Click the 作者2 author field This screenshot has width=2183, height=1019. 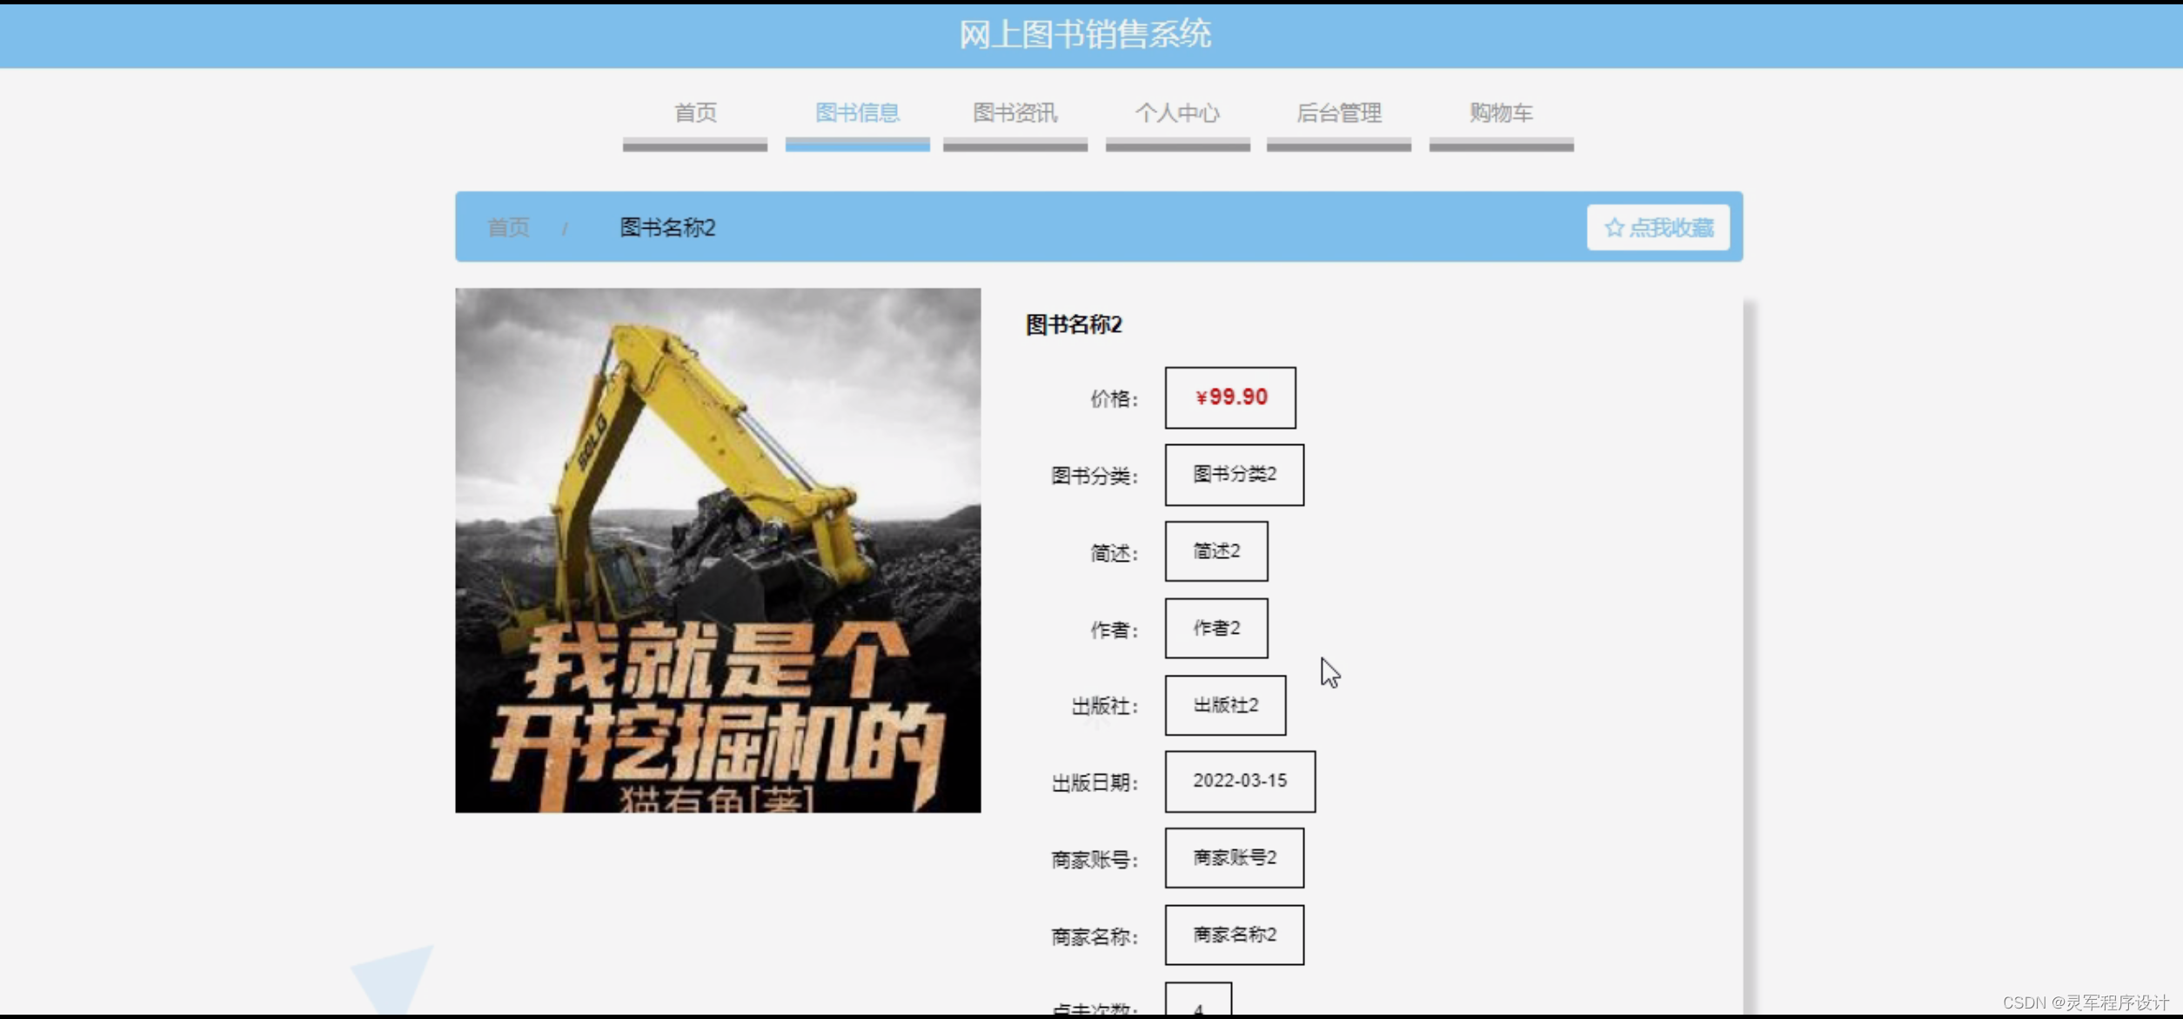click(x=1215, y=628)
